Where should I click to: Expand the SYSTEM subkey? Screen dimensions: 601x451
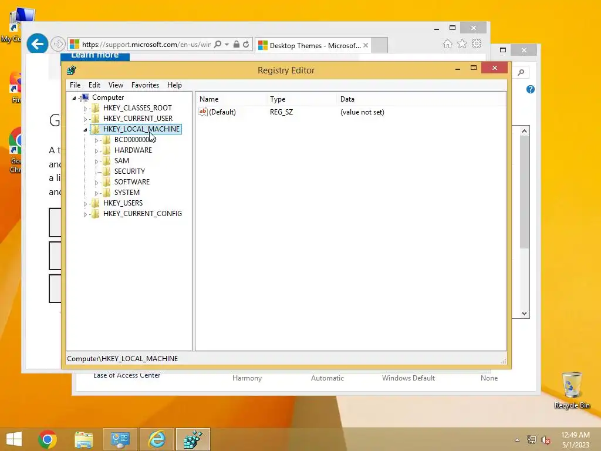[96, 193]
